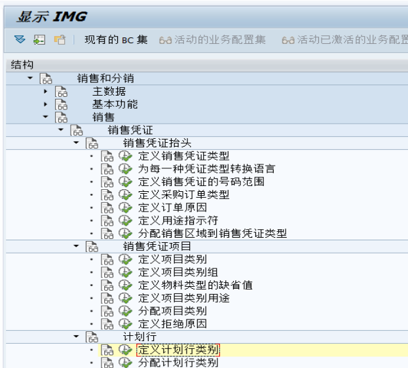Screen dimensions: 408x368
Task: Open 现有的 BC 集 button
Action: pos(116,40)
